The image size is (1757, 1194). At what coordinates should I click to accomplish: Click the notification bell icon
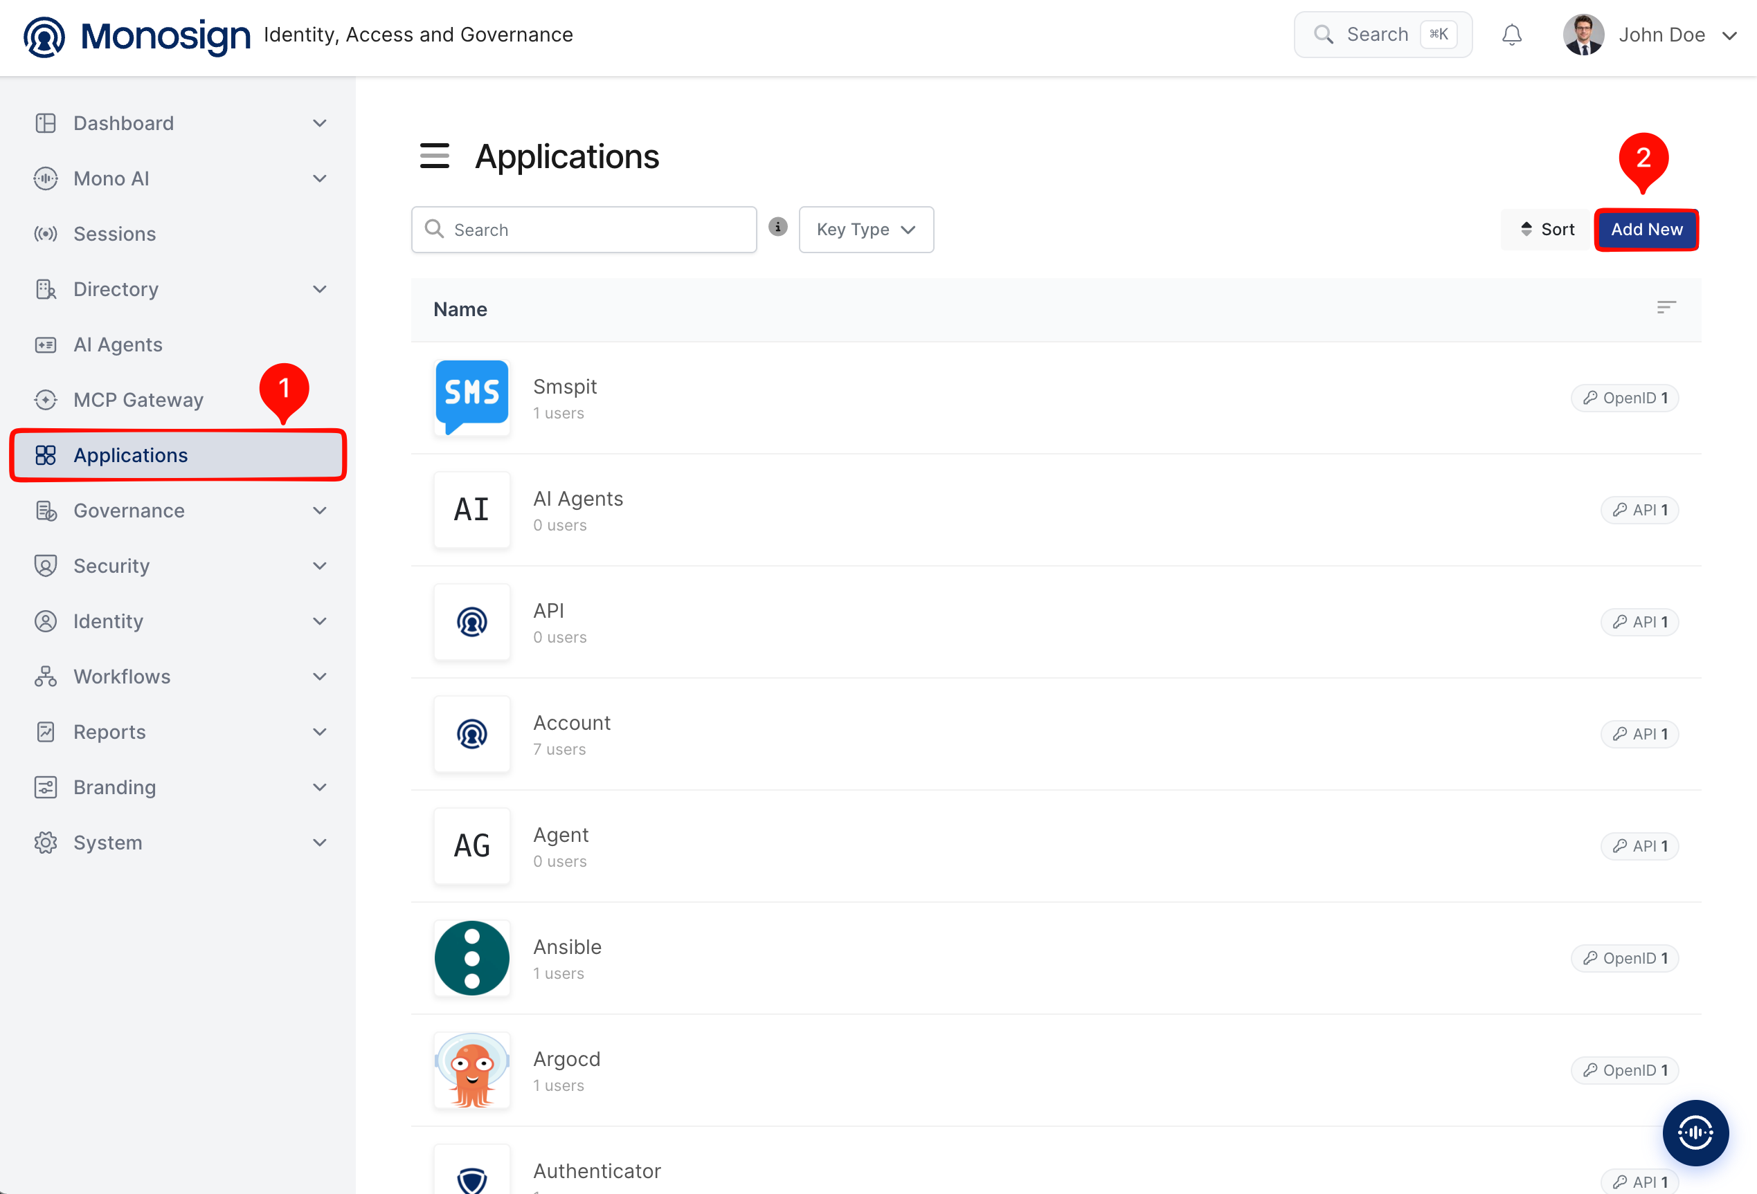[1511, 35]
